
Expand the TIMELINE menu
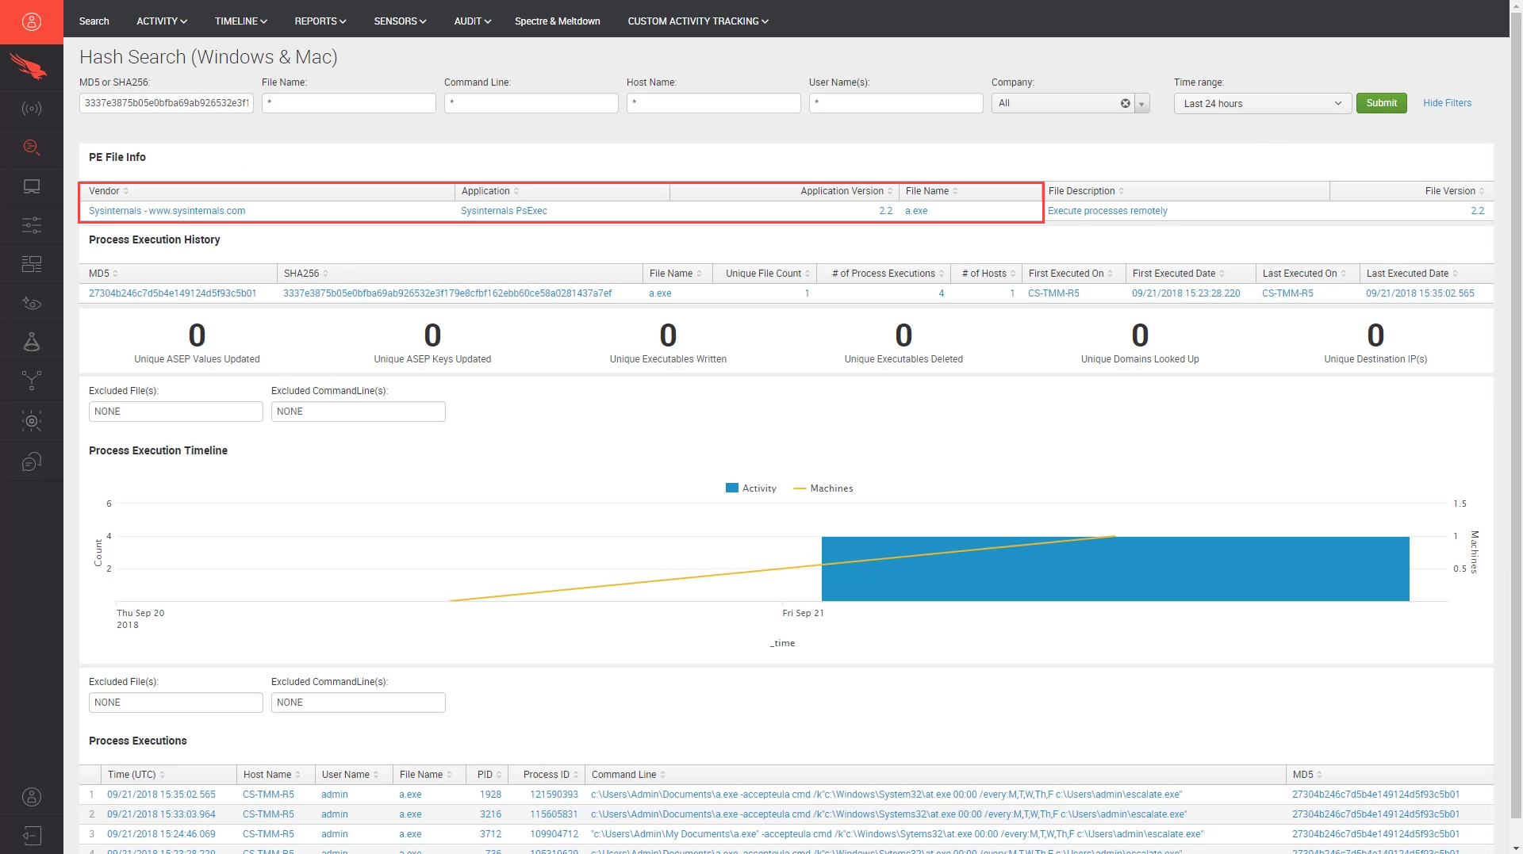240,21
